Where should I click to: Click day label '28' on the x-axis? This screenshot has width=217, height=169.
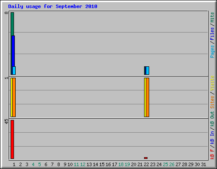184,164
